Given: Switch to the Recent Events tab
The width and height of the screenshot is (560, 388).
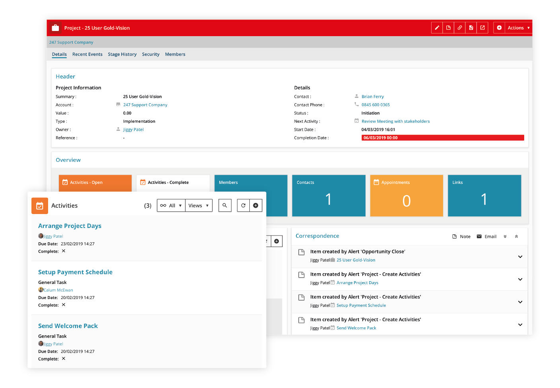Looking at the screenshot, I should click(x=87, y=54).
